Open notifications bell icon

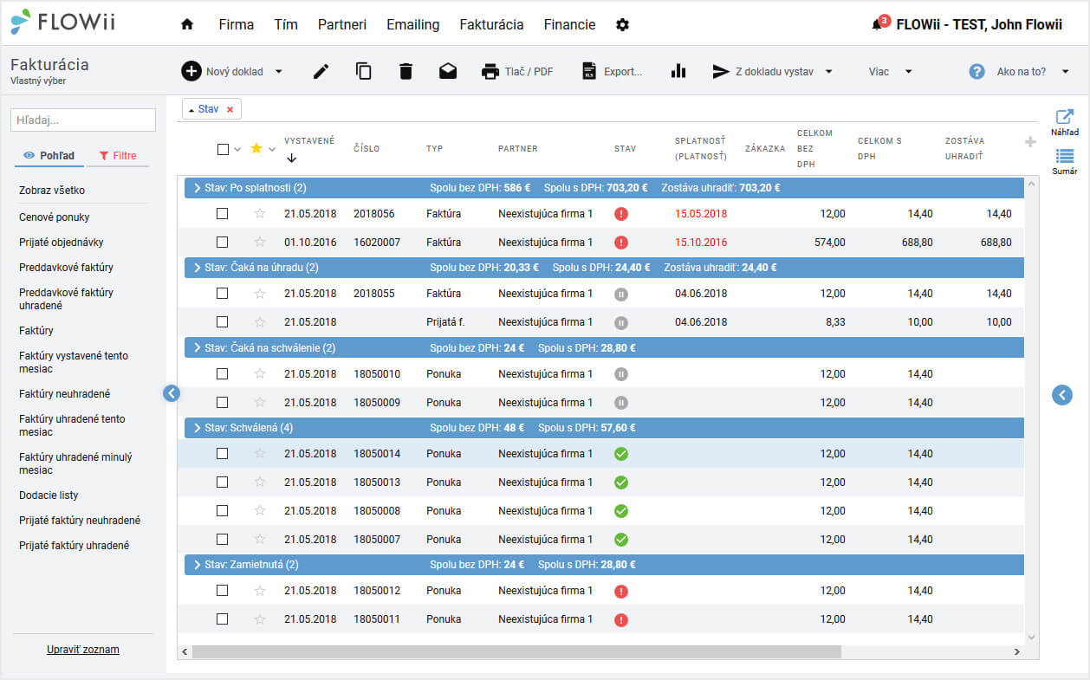click(x=877, y=25)
